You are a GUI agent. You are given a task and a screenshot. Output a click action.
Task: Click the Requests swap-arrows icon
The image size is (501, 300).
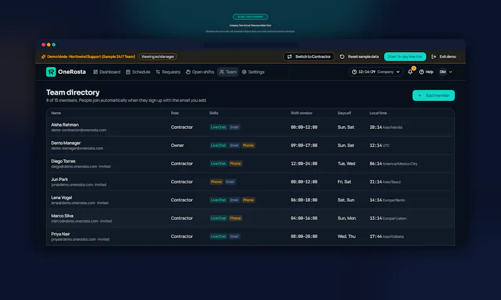pyautogui.click(x=158, y=72)
